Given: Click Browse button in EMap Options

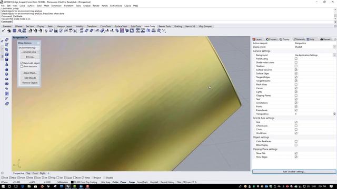Looking at the screenshot, I should [x=30, y=57].
